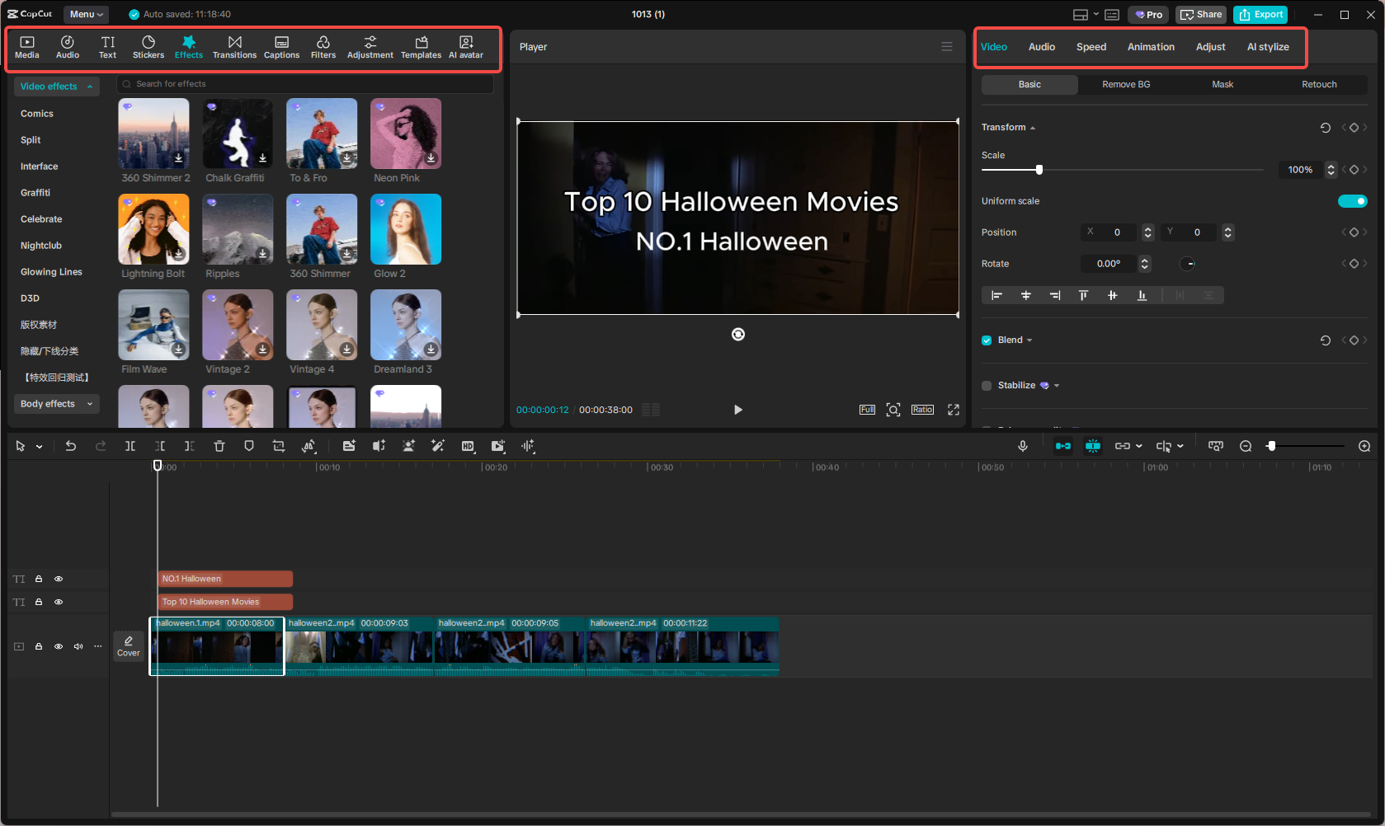Screen dimensions: 1385x826
Task: Uncheck the Blend checkbox
Action: coord(987,340)
